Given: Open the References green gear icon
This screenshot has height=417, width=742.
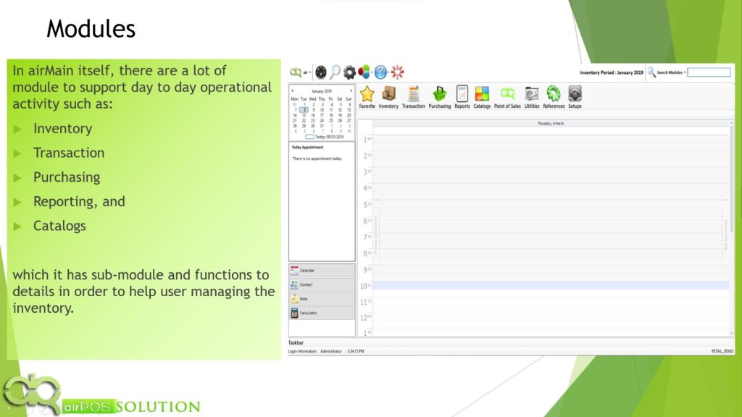Looking at the screenshot, I should tap(553, 94).
